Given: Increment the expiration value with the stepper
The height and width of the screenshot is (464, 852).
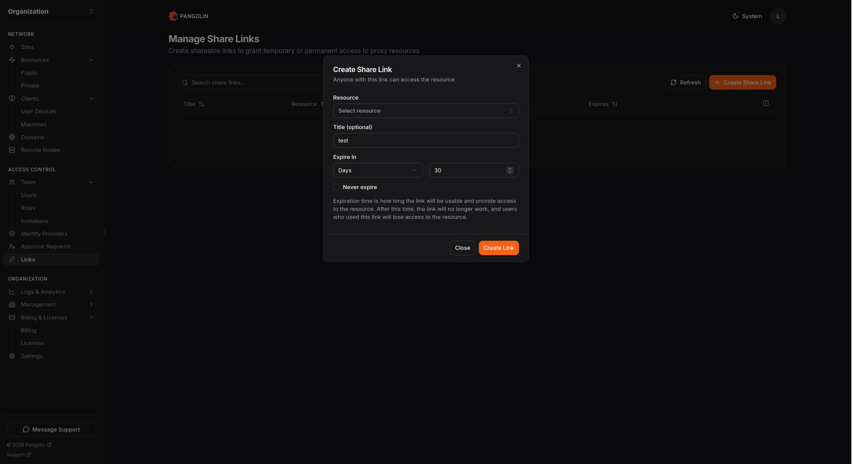Looking at the screenshot, I should coord(510,168).
